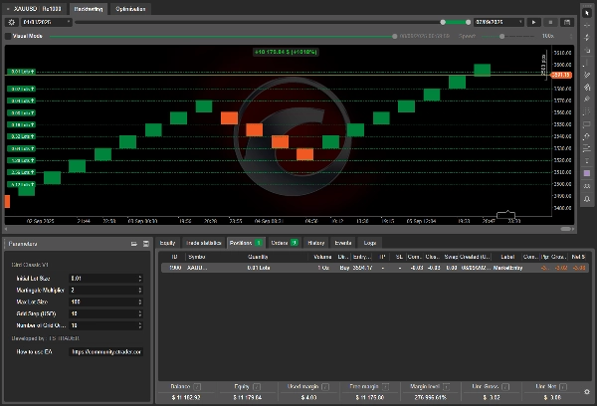Click the play backtest button

click(534, 21)
